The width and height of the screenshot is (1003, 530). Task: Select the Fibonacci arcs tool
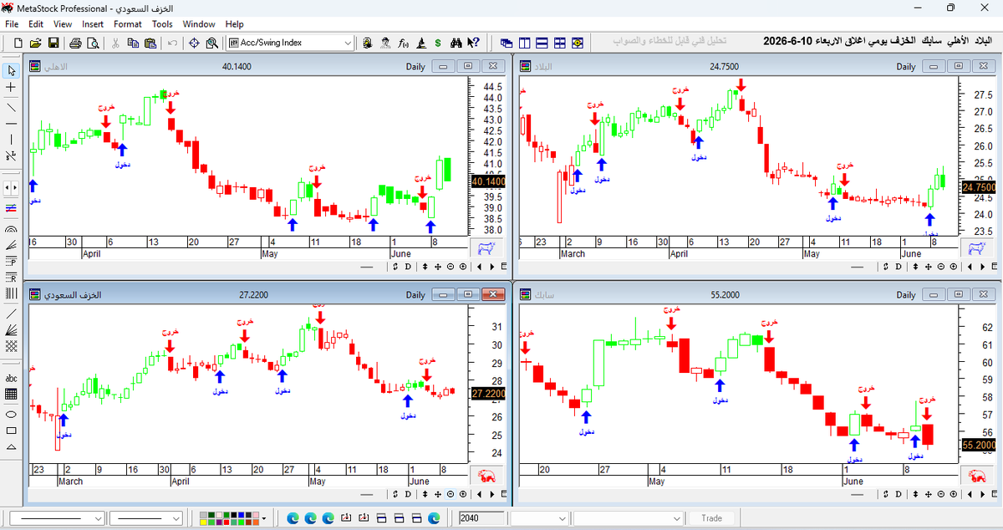[x=11, y=228]
